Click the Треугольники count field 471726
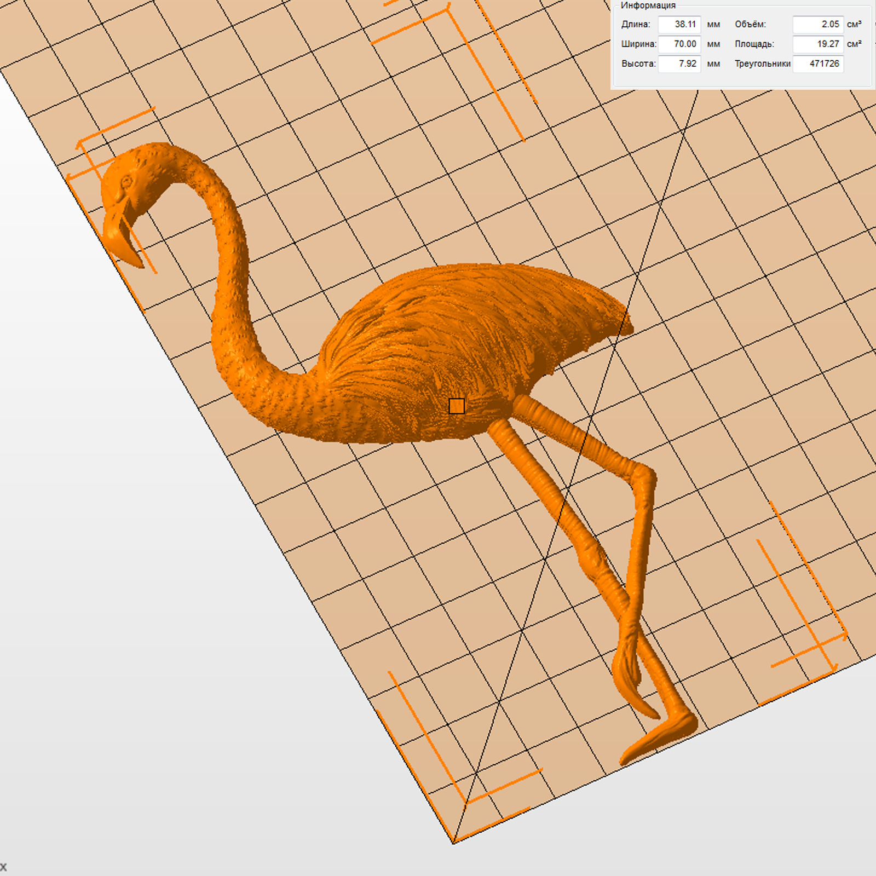 (x=818, y=64)
